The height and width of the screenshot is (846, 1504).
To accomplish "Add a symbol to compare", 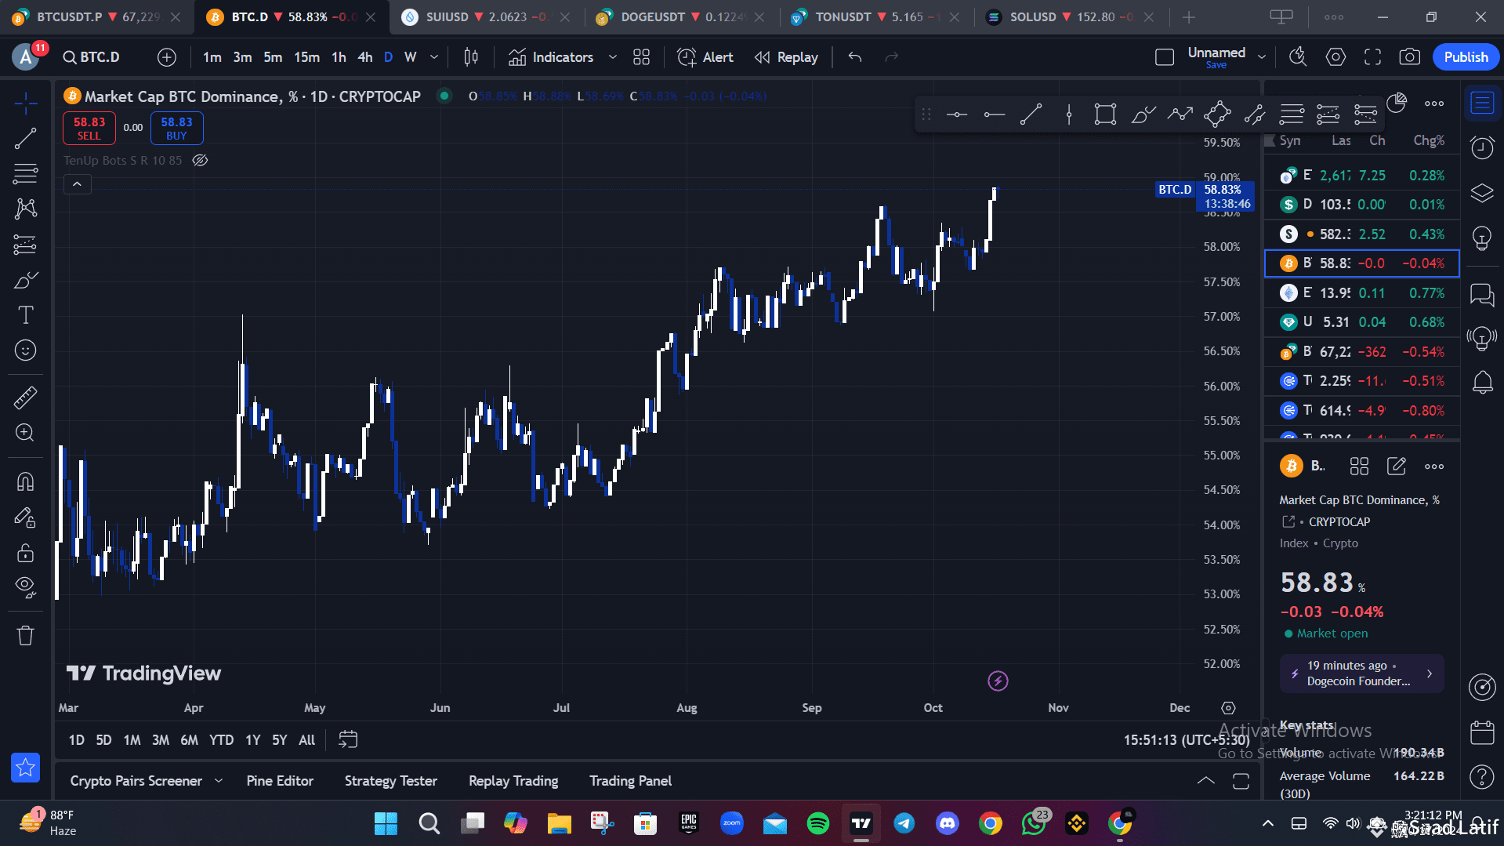I will [166, 57].
